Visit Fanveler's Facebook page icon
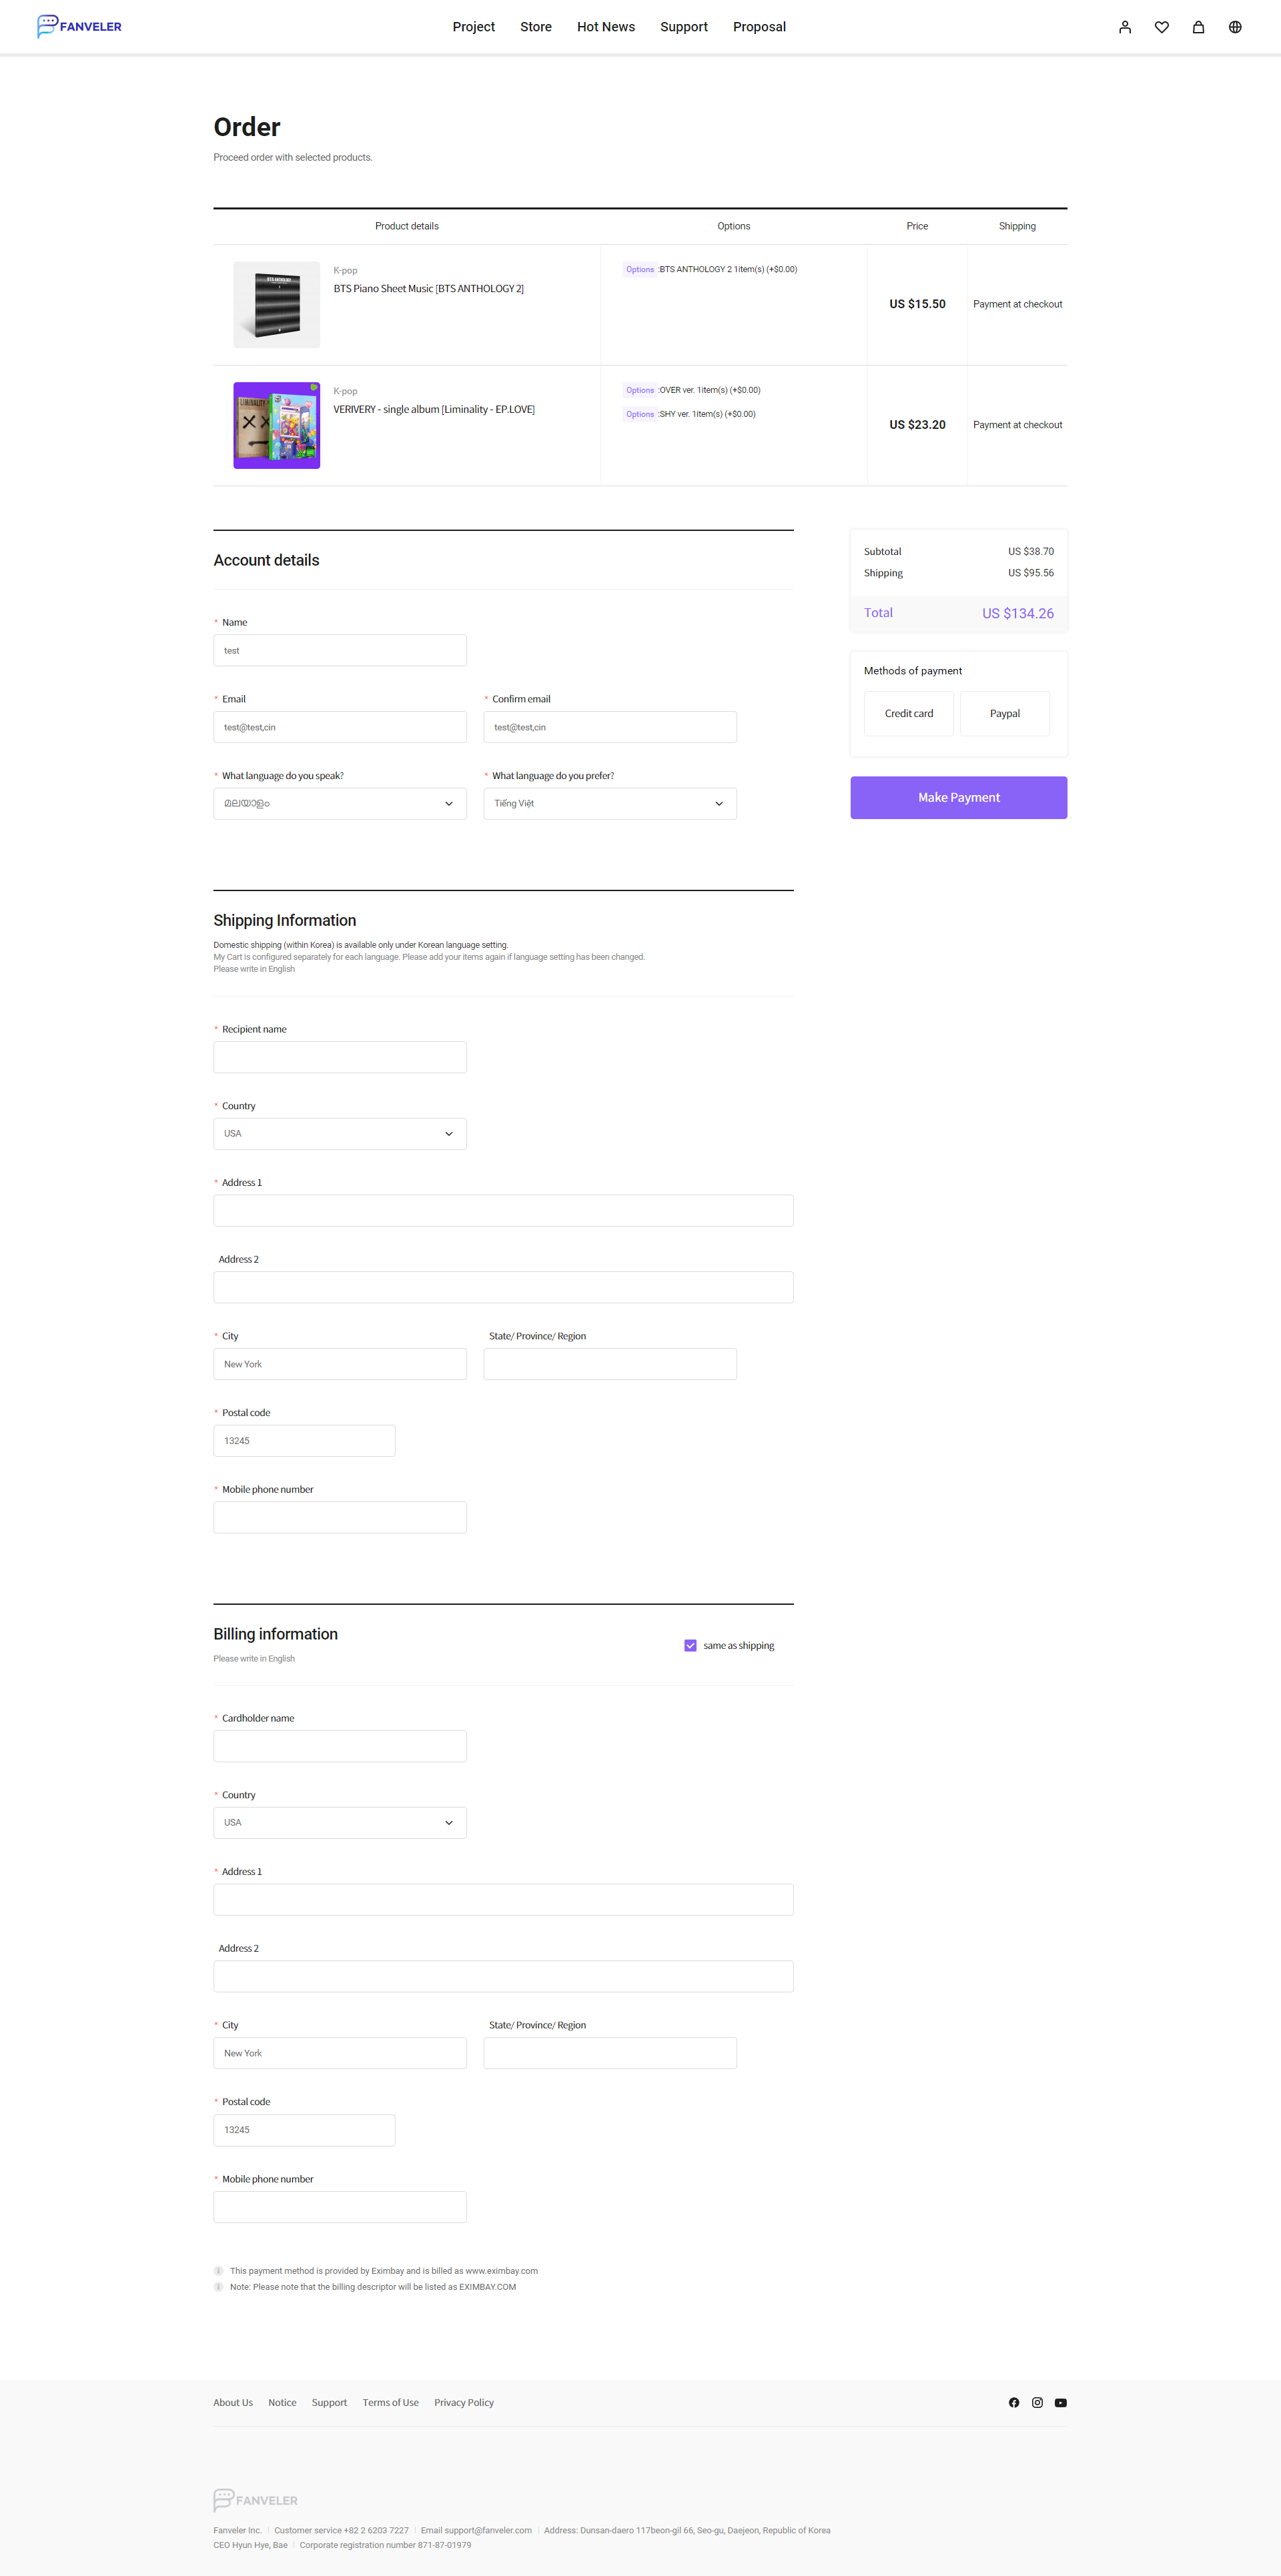The image size is (1281, 2576). 1014,2403
